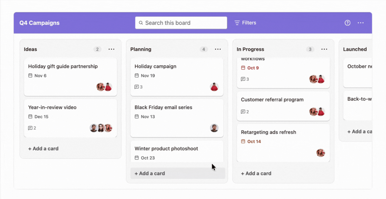This screenshot has height=199, width=386.
Task: Click the assignee avatar on Retargeting ads refresh
Action: click(320, 153)
